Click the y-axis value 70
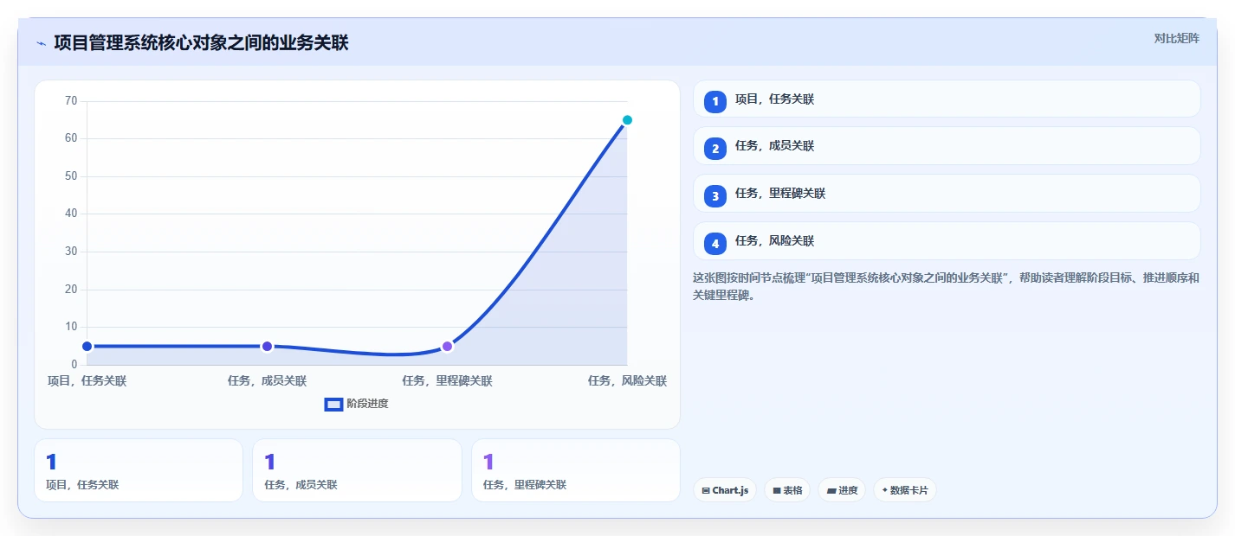Screen dimensions: 1235x536 click(x=71, y=101)
